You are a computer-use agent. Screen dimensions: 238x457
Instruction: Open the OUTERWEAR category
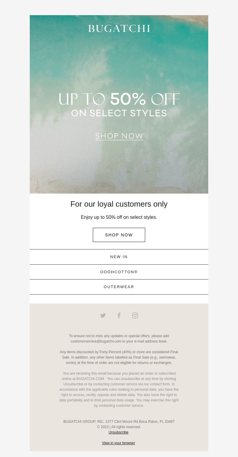tap(119, 287)
